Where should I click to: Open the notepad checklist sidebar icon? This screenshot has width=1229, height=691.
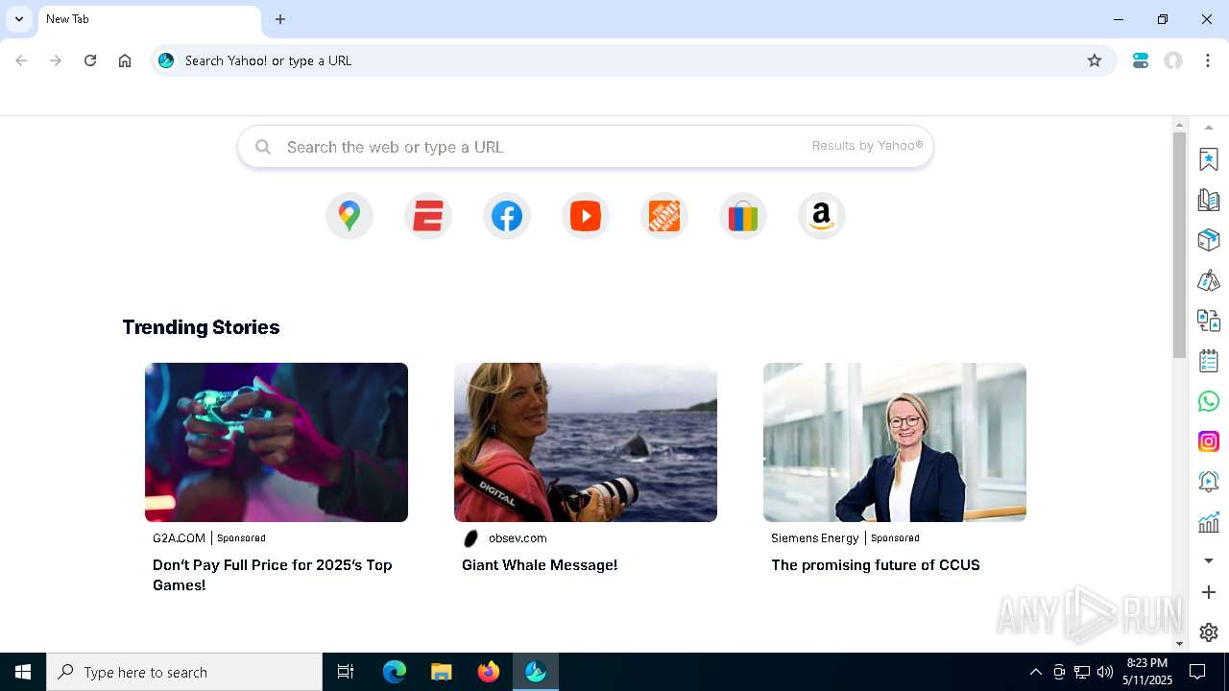[1209, 361]
